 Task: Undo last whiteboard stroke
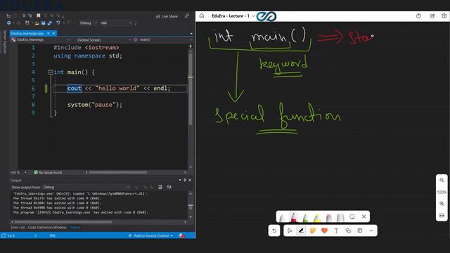coord(274,231)
